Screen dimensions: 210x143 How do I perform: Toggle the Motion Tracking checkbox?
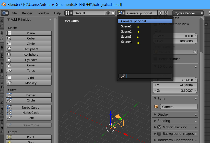[159, 127]
